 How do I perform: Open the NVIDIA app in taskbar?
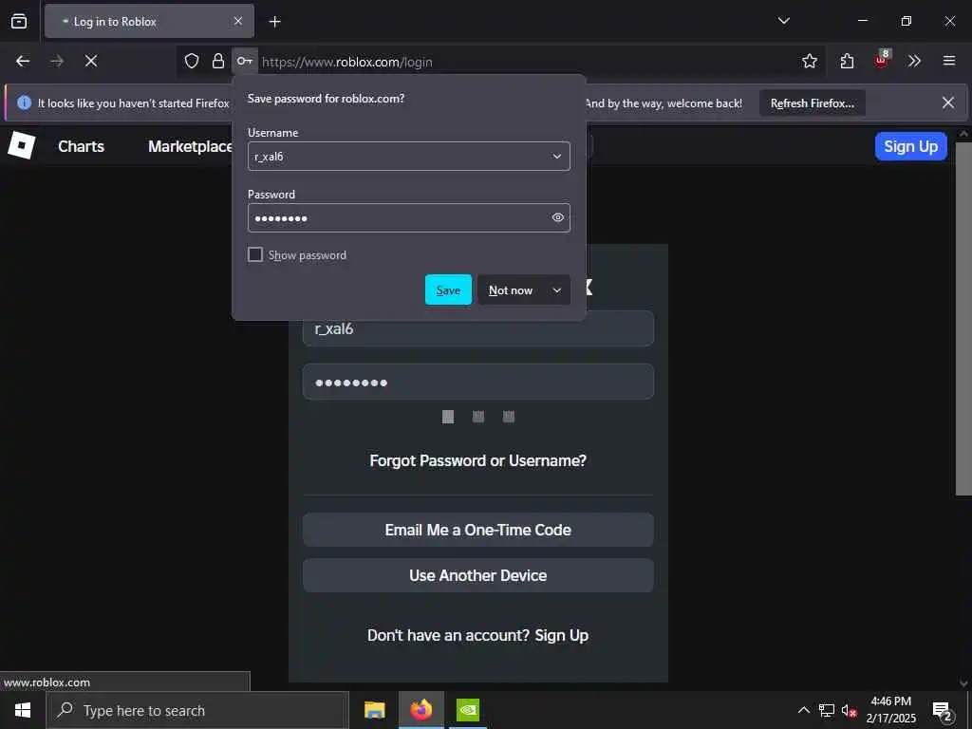point(468,710)
